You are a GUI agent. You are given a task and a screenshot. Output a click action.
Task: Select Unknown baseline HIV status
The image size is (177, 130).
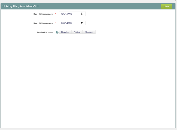(x=89, y=32)
